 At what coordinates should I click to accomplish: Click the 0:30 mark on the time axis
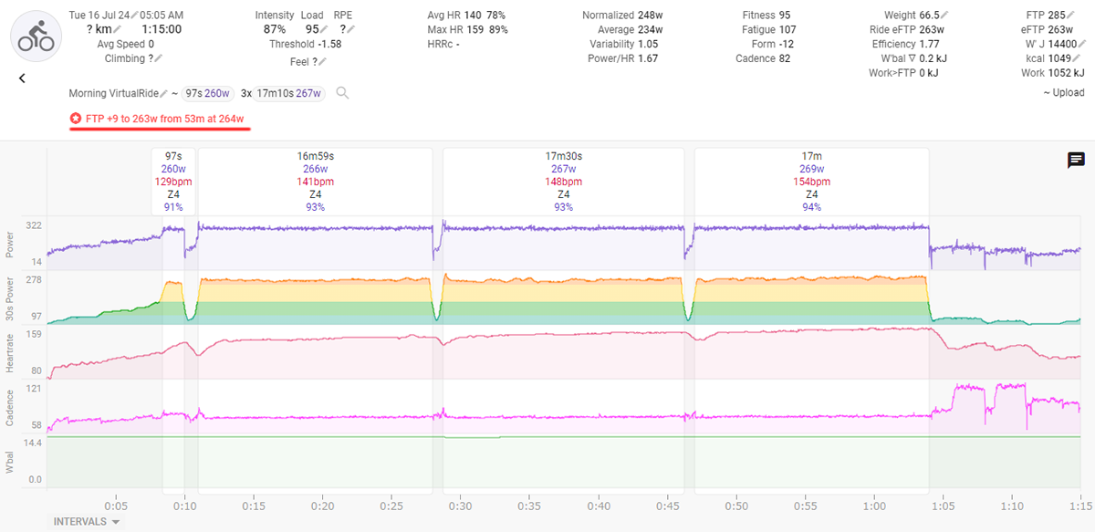click(460, 505)
